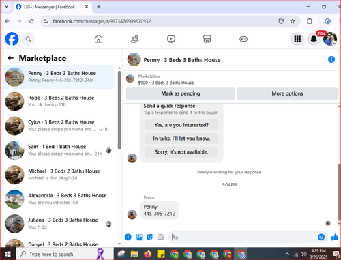341x260 pixels.
Task: Click the volume speaker tray icon
Action: point(303,254)
